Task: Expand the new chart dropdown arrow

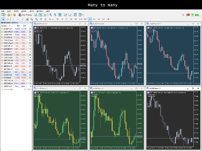Action: tap(6, 15)
